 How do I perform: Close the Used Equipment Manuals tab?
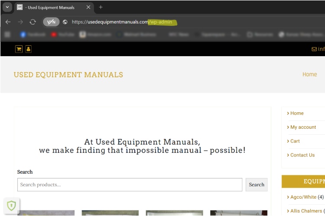coord(88,7)
